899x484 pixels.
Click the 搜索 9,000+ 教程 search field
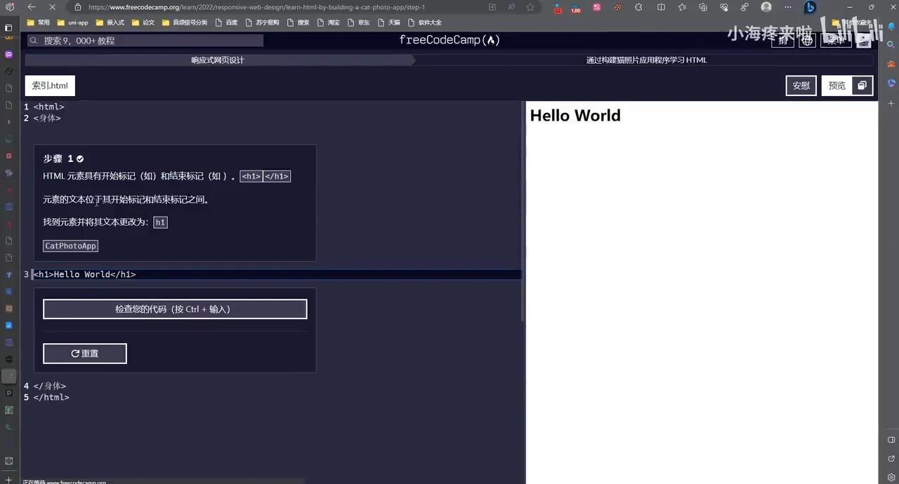point(145,41)
